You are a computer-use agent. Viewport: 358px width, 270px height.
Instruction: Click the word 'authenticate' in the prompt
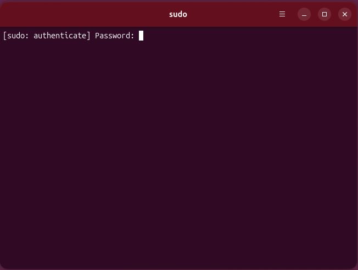60,36
